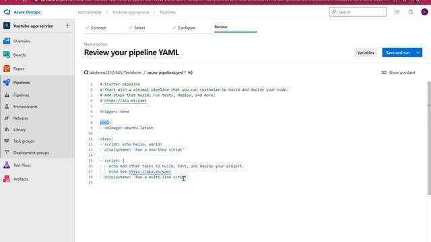
Task: Open the https://aka.ms/yaml link on line 17
Action: (x=150, y=172)
